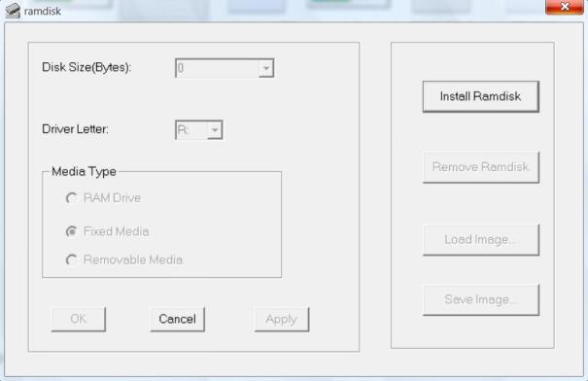Click the Remove Ramdisk button
Screen dimensions: 588x381
(x=480, y=167)
